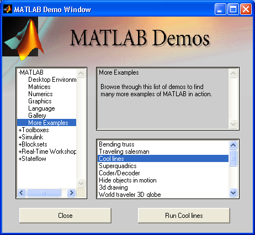Expand the Simulink tree node
This screenshot has width=255, height=235.
pyautogui.click(x=20, y=137)
